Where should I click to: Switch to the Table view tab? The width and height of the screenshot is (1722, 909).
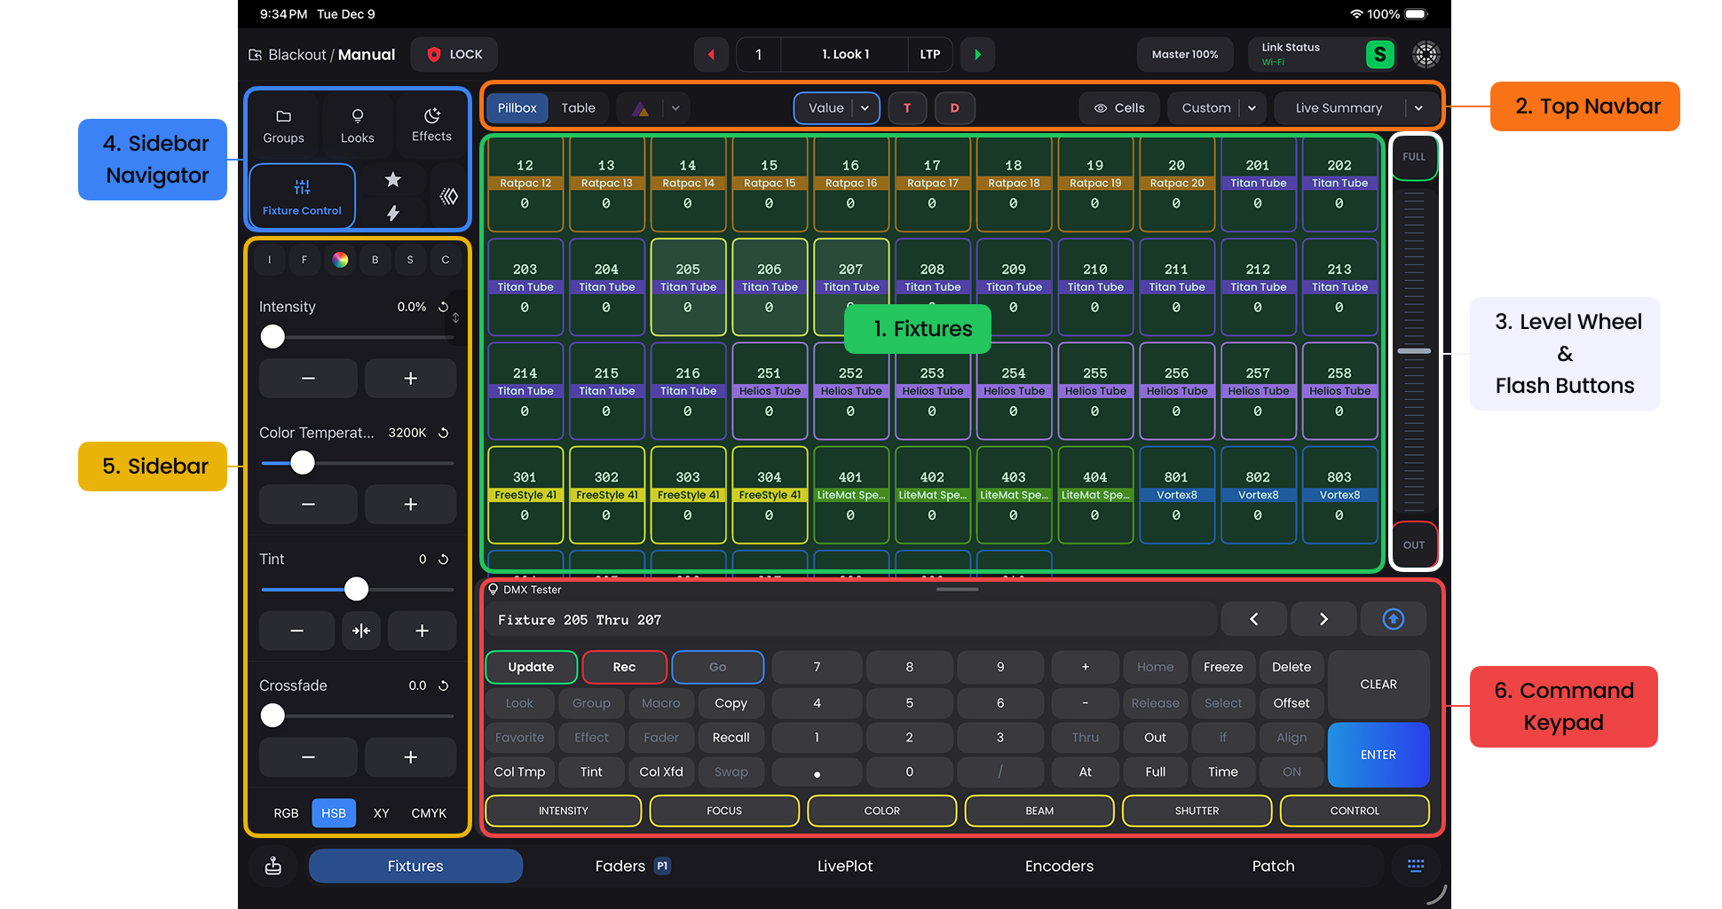578,108
